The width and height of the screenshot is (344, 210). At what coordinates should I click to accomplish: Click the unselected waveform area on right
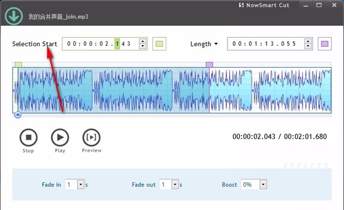[270, 90]
